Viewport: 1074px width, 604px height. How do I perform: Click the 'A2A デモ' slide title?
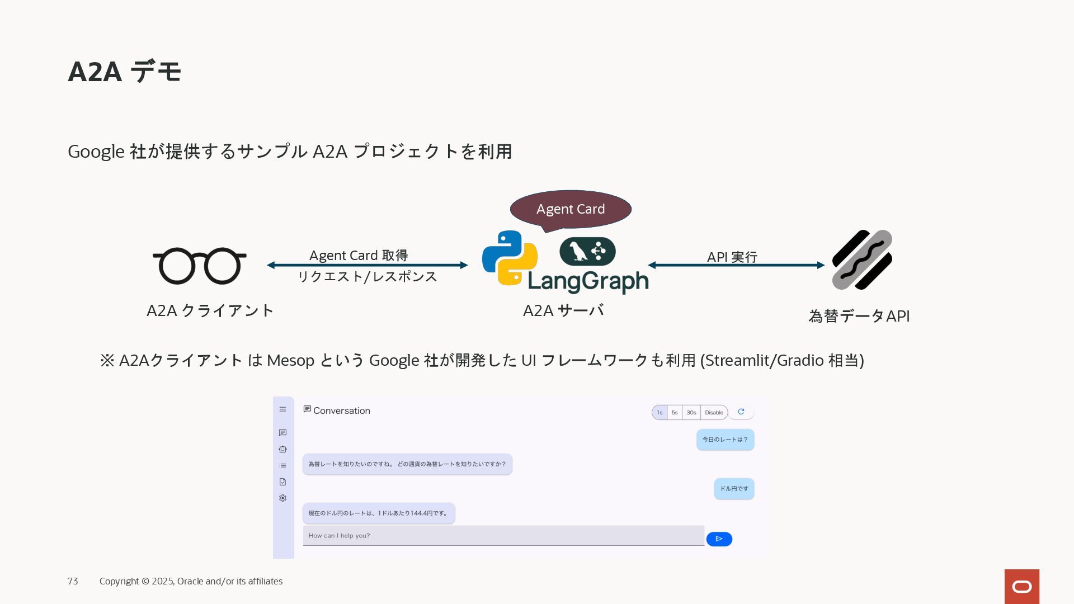tap(125, 72)
